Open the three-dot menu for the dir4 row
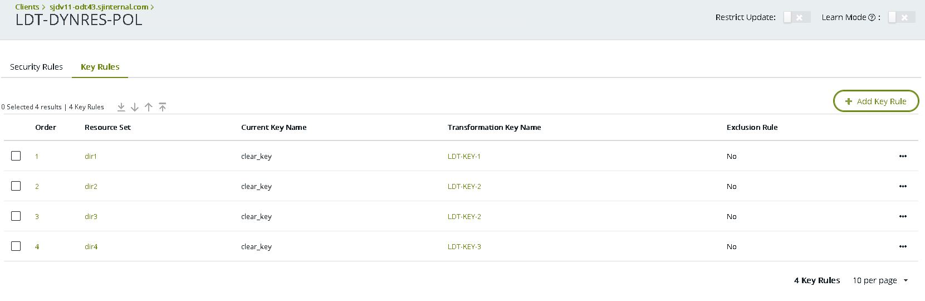925x301 pixels. pos(902,247)
